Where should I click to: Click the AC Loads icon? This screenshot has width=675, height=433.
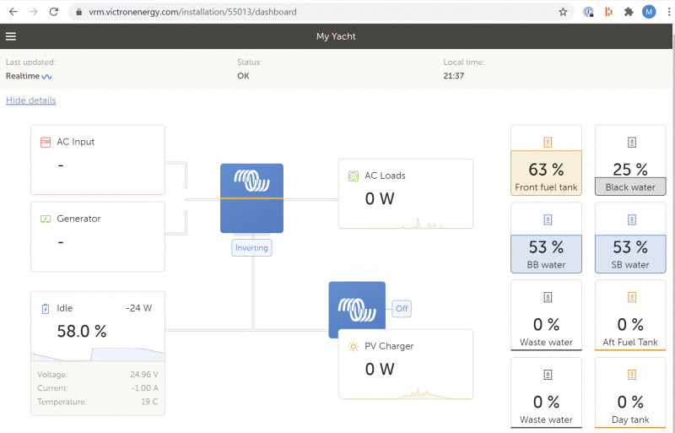point(354,176)
